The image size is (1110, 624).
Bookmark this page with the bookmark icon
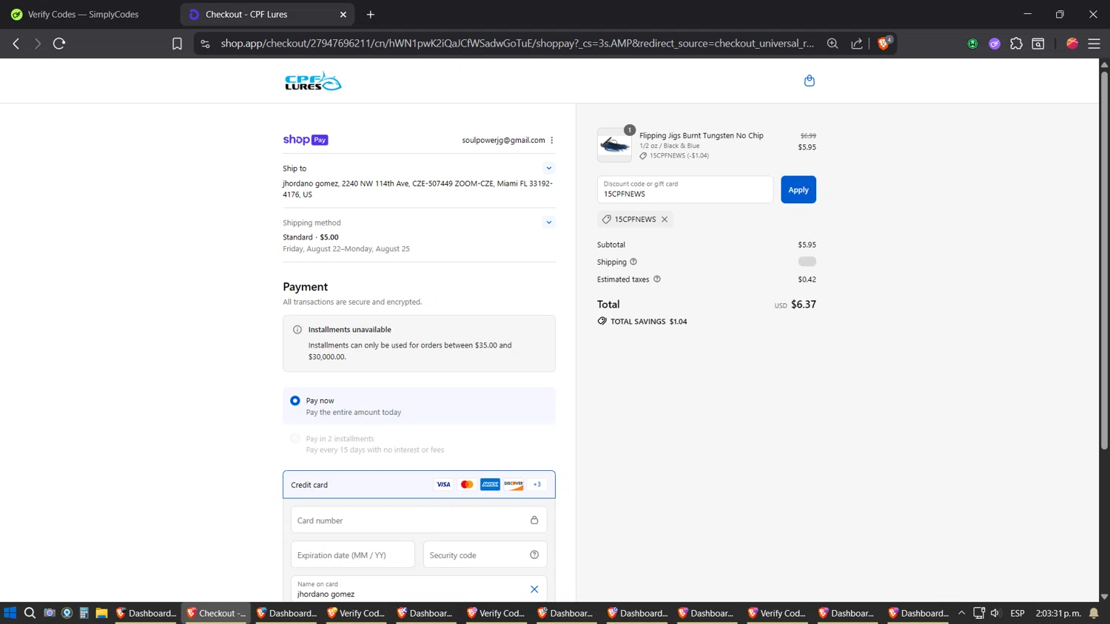point(177,44)
